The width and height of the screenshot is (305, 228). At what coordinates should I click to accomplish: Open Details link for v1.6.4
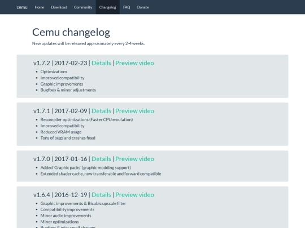click(101, 195)
